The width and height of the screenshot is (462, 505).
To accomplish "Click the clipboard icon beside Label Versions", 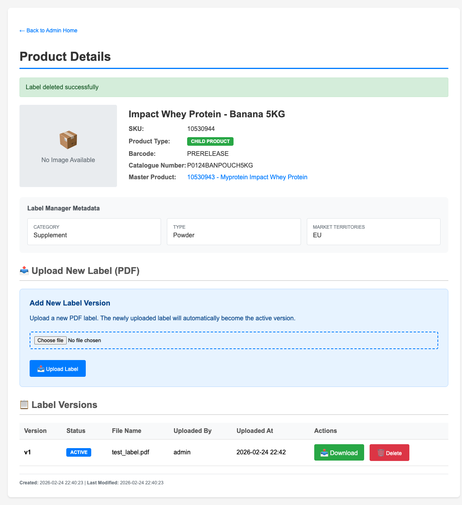I will tap(24, 404).
